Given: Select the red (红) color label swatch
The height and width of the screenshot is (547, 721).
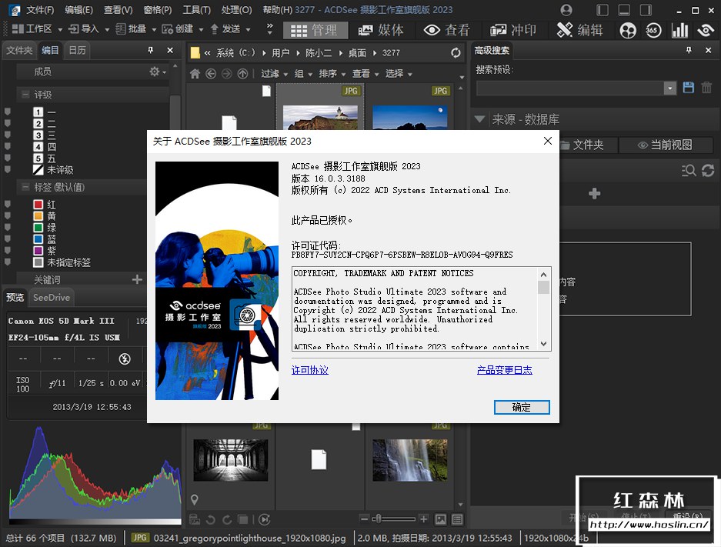Looking at the screenshot, I should click(x=38, y=205).
